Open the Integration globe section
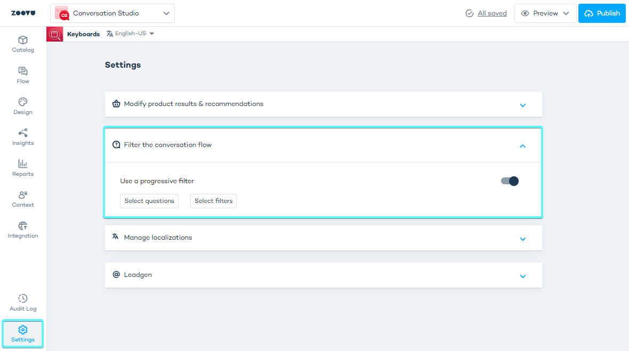Screen dimensions: 629x351 point(23,230)
